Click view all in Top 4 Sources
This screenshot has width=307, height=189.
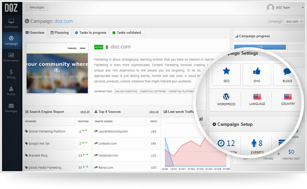pos(153,112)
